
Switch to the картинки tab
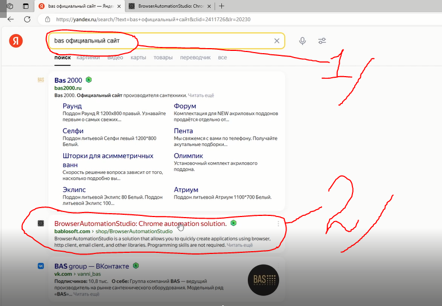click(x=88, y=58)
